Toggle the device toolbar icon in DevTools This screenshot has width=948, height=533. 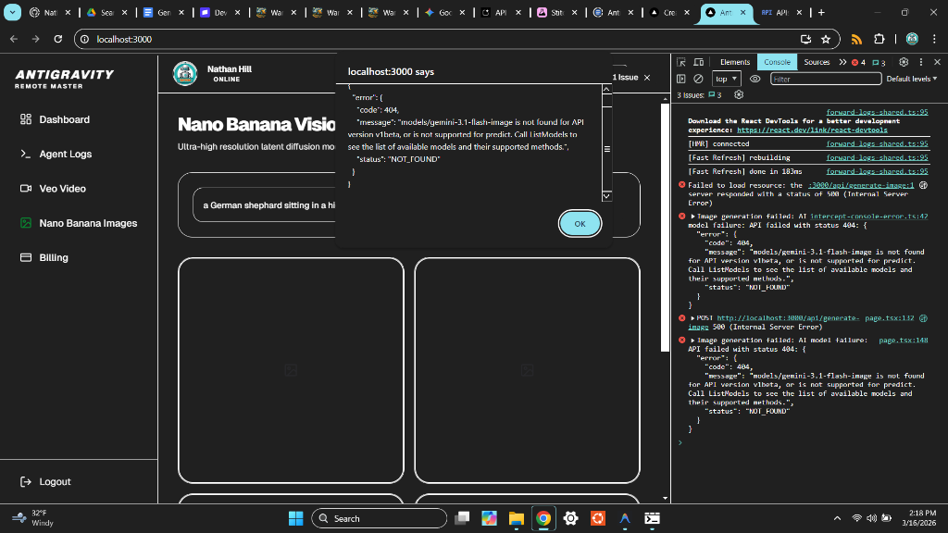[x=697, y=62]
